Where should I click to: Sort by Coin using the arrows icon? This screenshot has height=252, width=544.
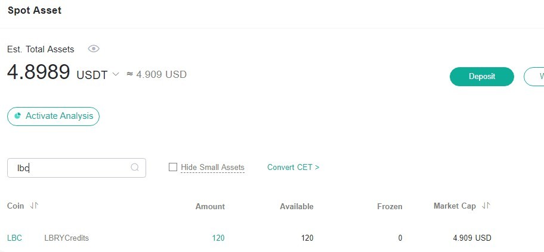[34, 206]
